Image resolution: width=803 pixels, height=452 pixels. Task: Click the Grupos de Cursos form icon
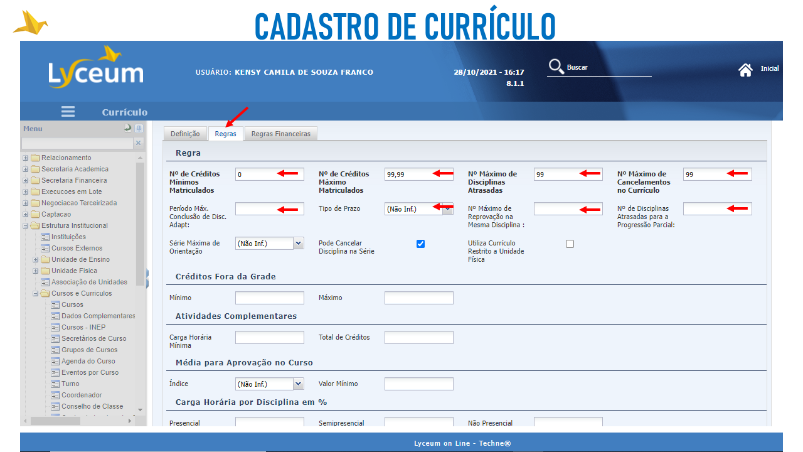pyautogui.click(x=55, y=350)
